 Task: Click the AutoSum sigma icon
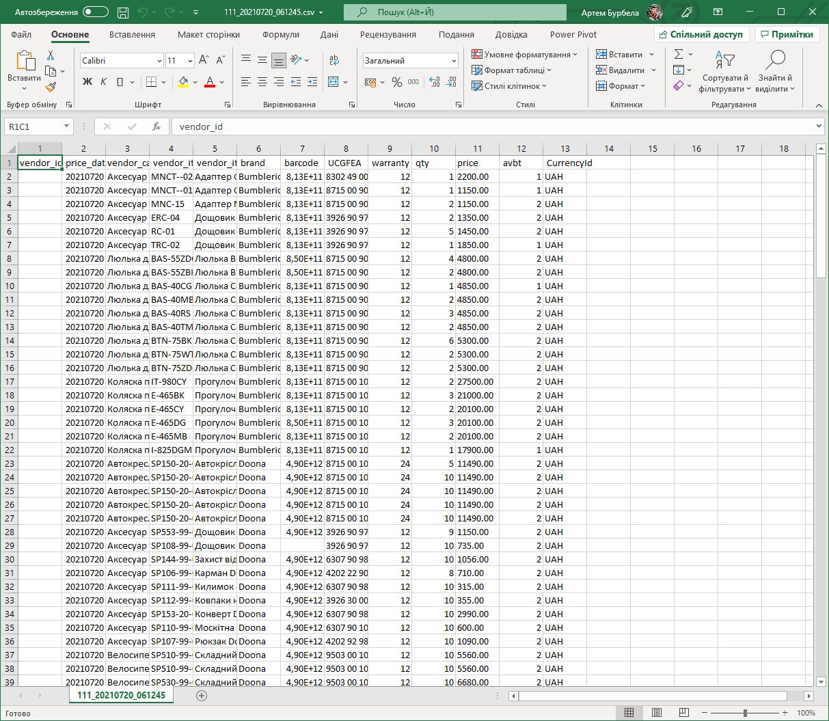pos(679,55)
